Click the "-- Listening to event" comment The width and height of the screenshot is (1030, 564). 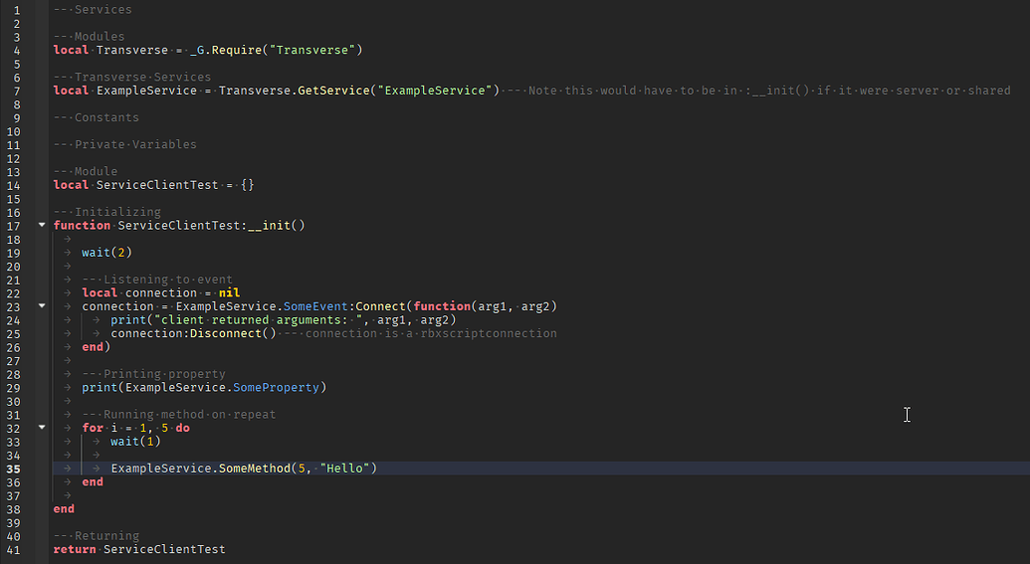click(157, 280)
